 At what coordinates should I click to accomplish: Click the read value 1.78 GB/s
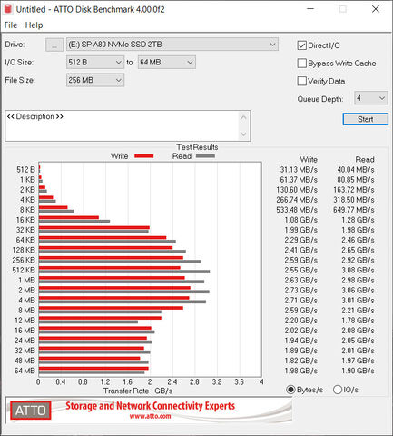358,321
